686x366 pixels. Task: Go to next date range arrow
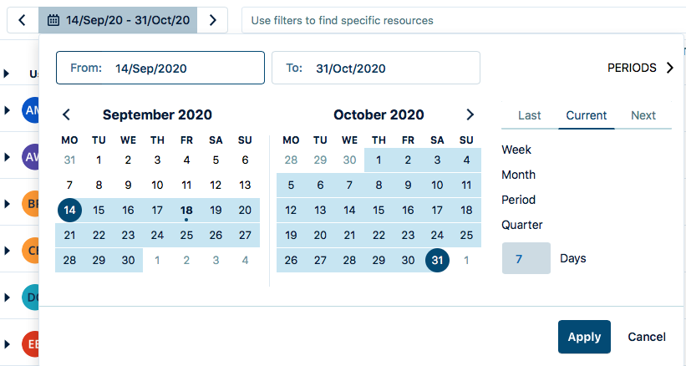pos(213,19)
